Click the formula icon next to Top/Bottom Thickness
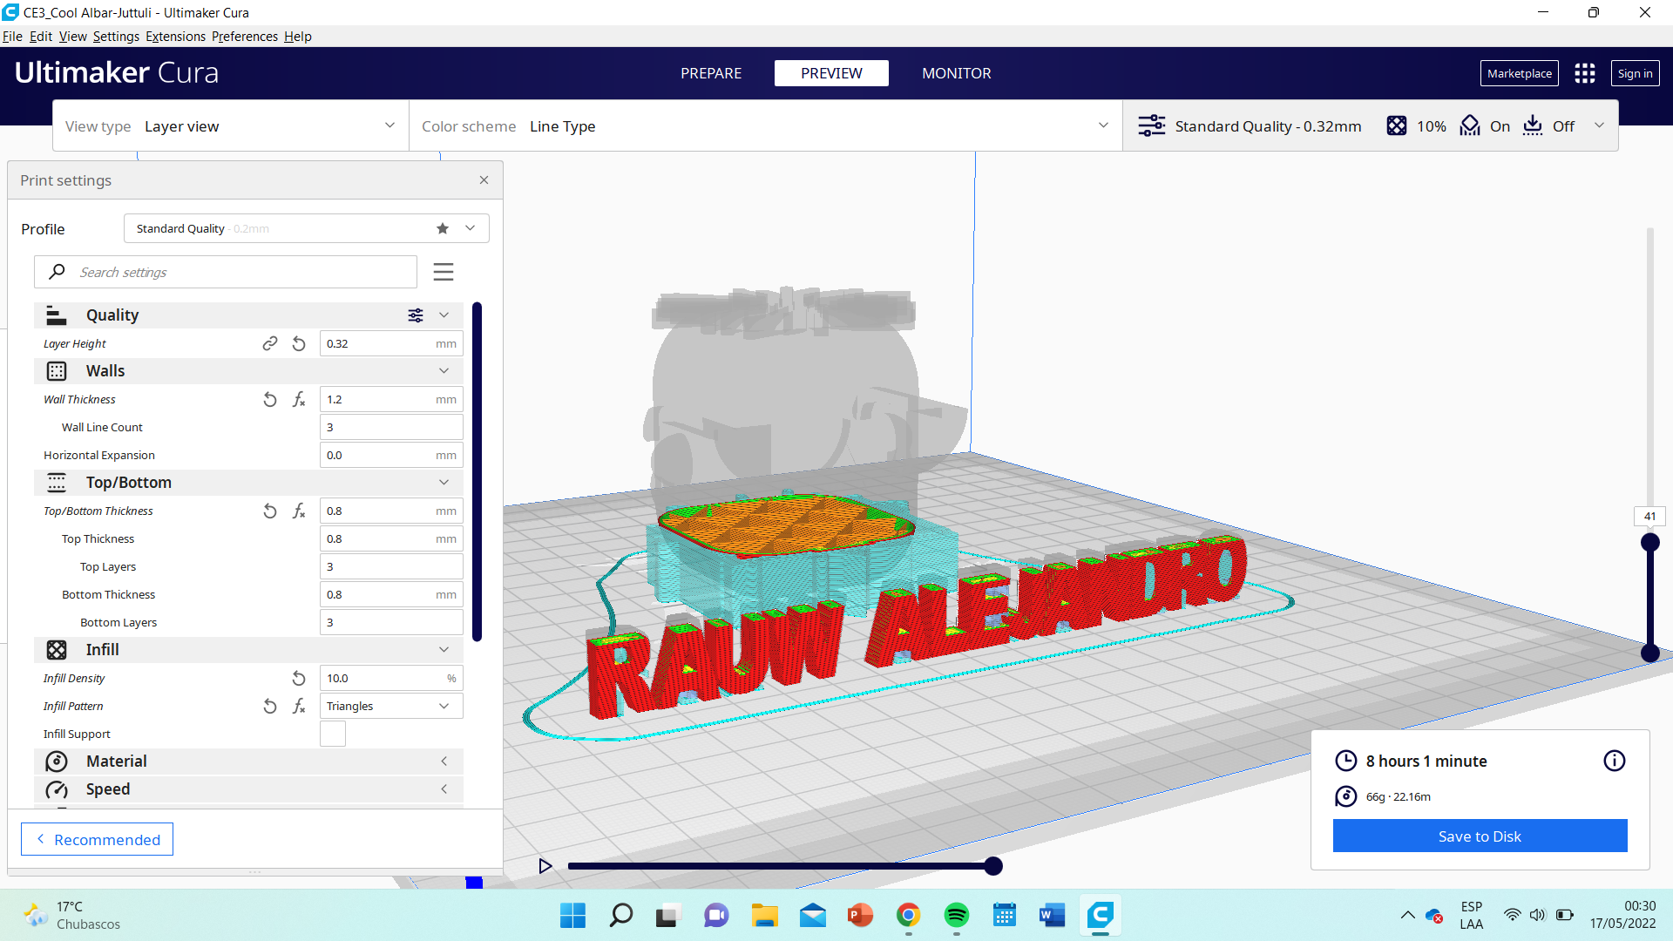Screen dimensions: 1673x941 tap(299, 511)
